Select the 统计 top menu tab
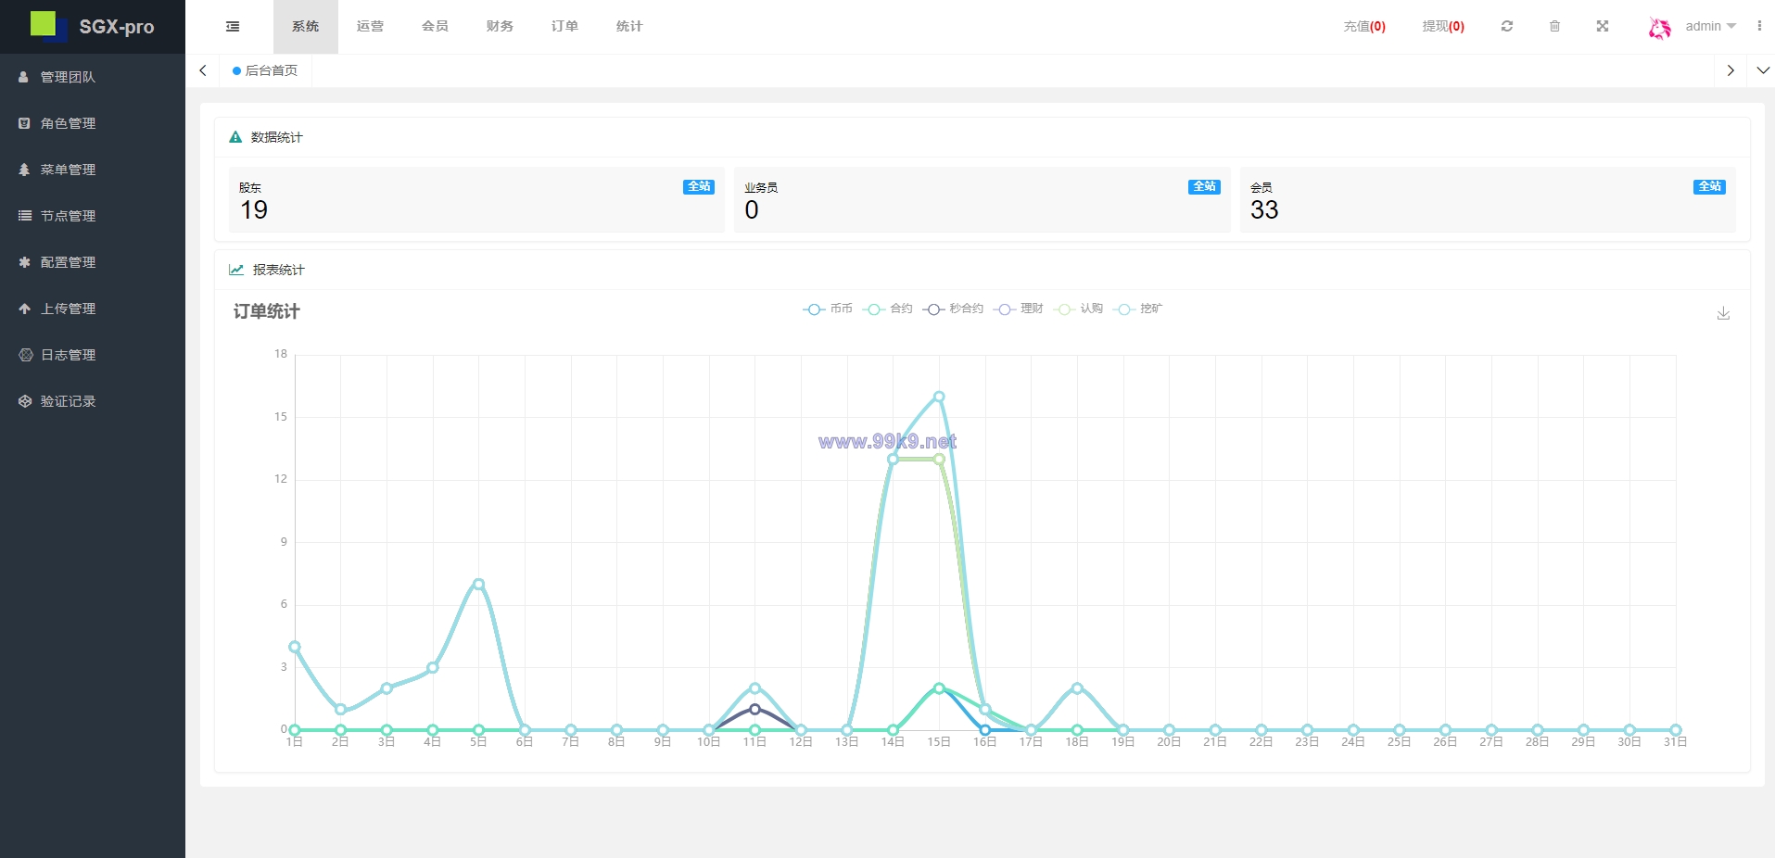This screenshot has height=858, width=1775. 630,27
